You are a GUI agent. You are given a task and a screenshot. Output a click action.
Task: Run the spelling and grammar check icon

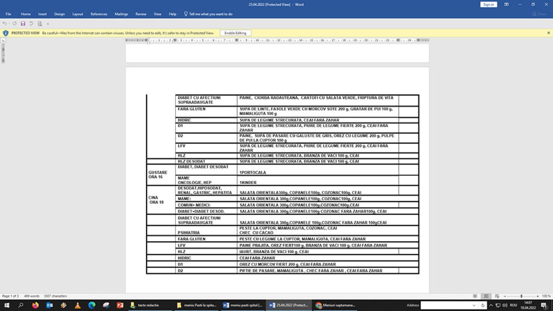[x=31, y=24]
